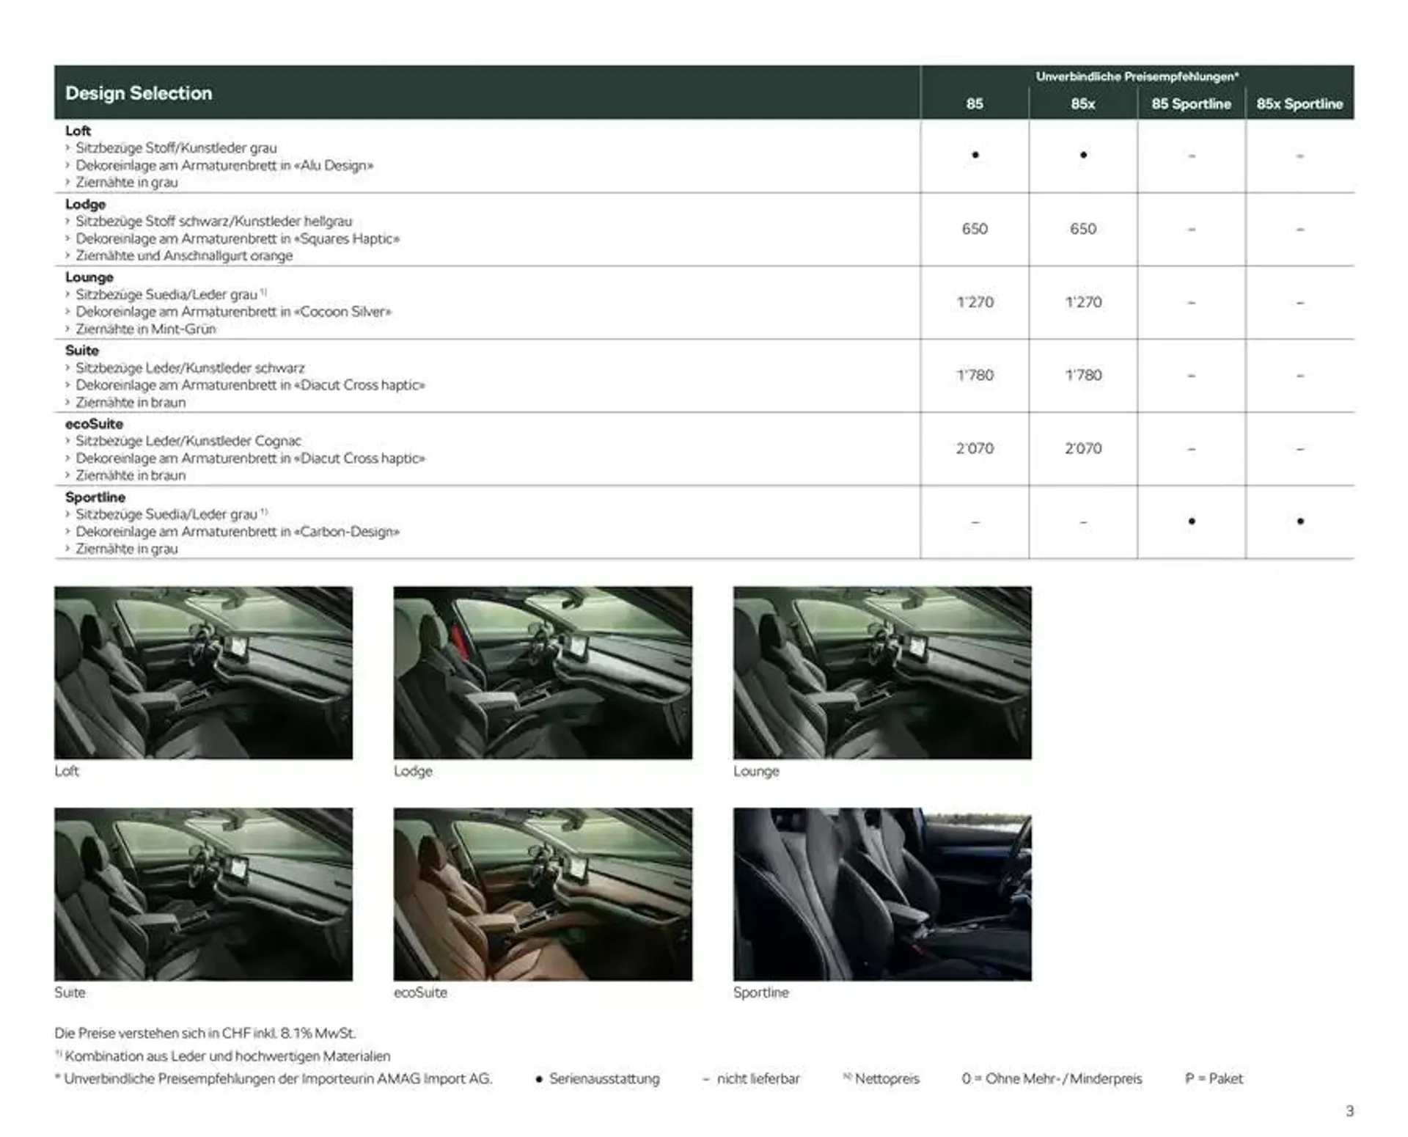Click the Nettopreis legend entry
Image resolution: width=1408 pixels, height=1137 pixels.
(x=881, y=1079)
